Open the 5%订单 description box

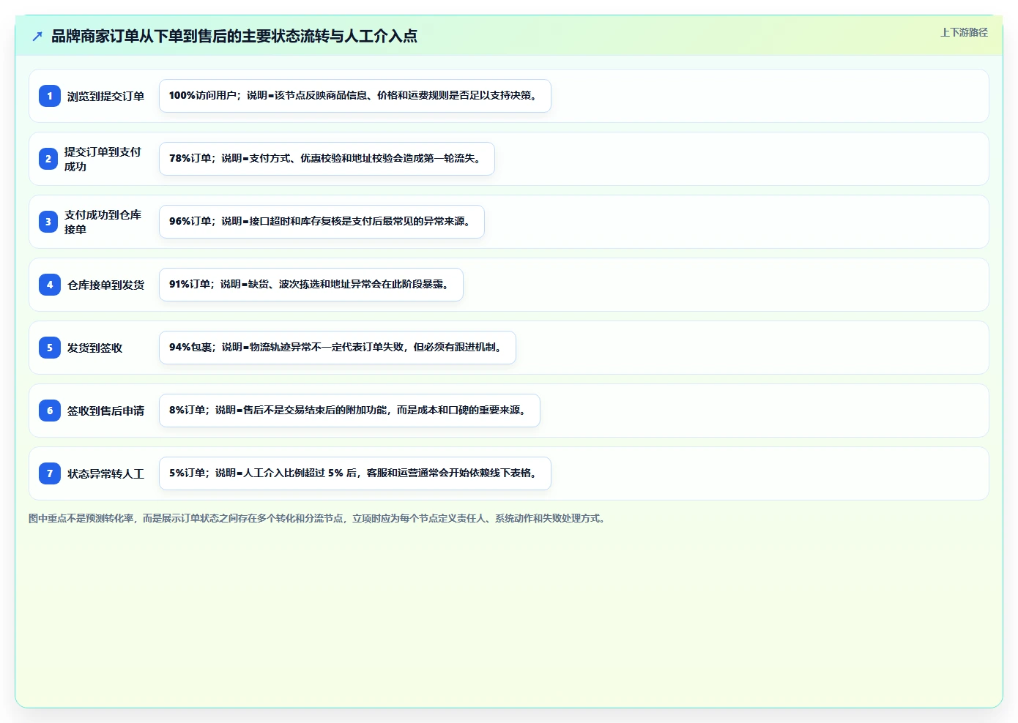click(x=355, y=473)
